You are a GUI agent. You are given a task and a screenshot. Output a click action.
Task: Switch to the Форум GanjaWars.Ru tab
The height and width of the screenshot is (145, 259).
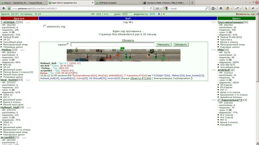[x=24, y=3]
